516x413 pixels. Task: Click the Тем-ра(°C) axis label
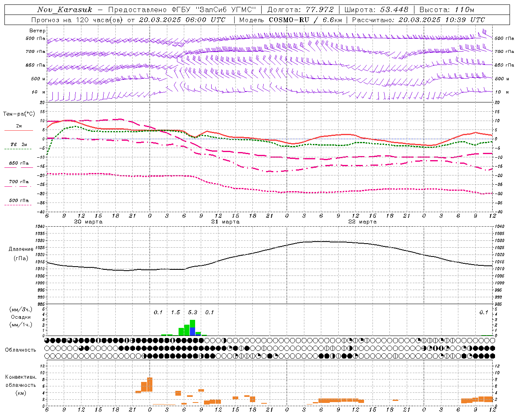point(19,114)
